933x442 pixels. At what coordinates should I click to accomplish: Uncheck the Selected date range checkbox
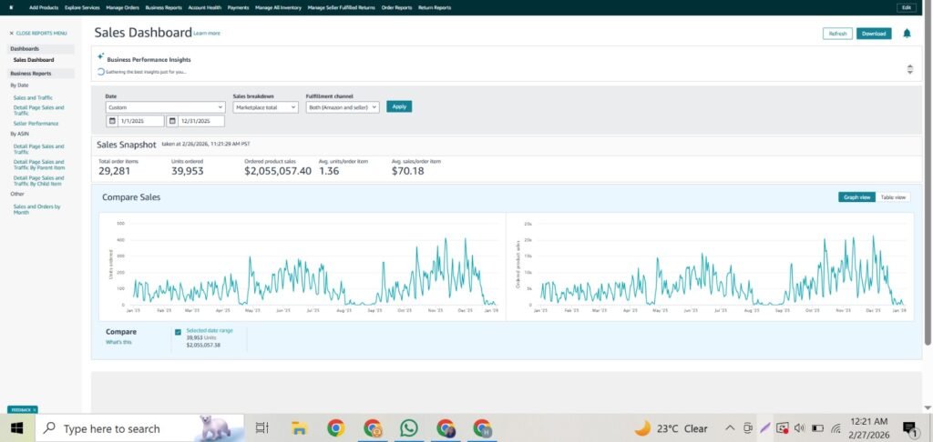(x=178, y=332)
